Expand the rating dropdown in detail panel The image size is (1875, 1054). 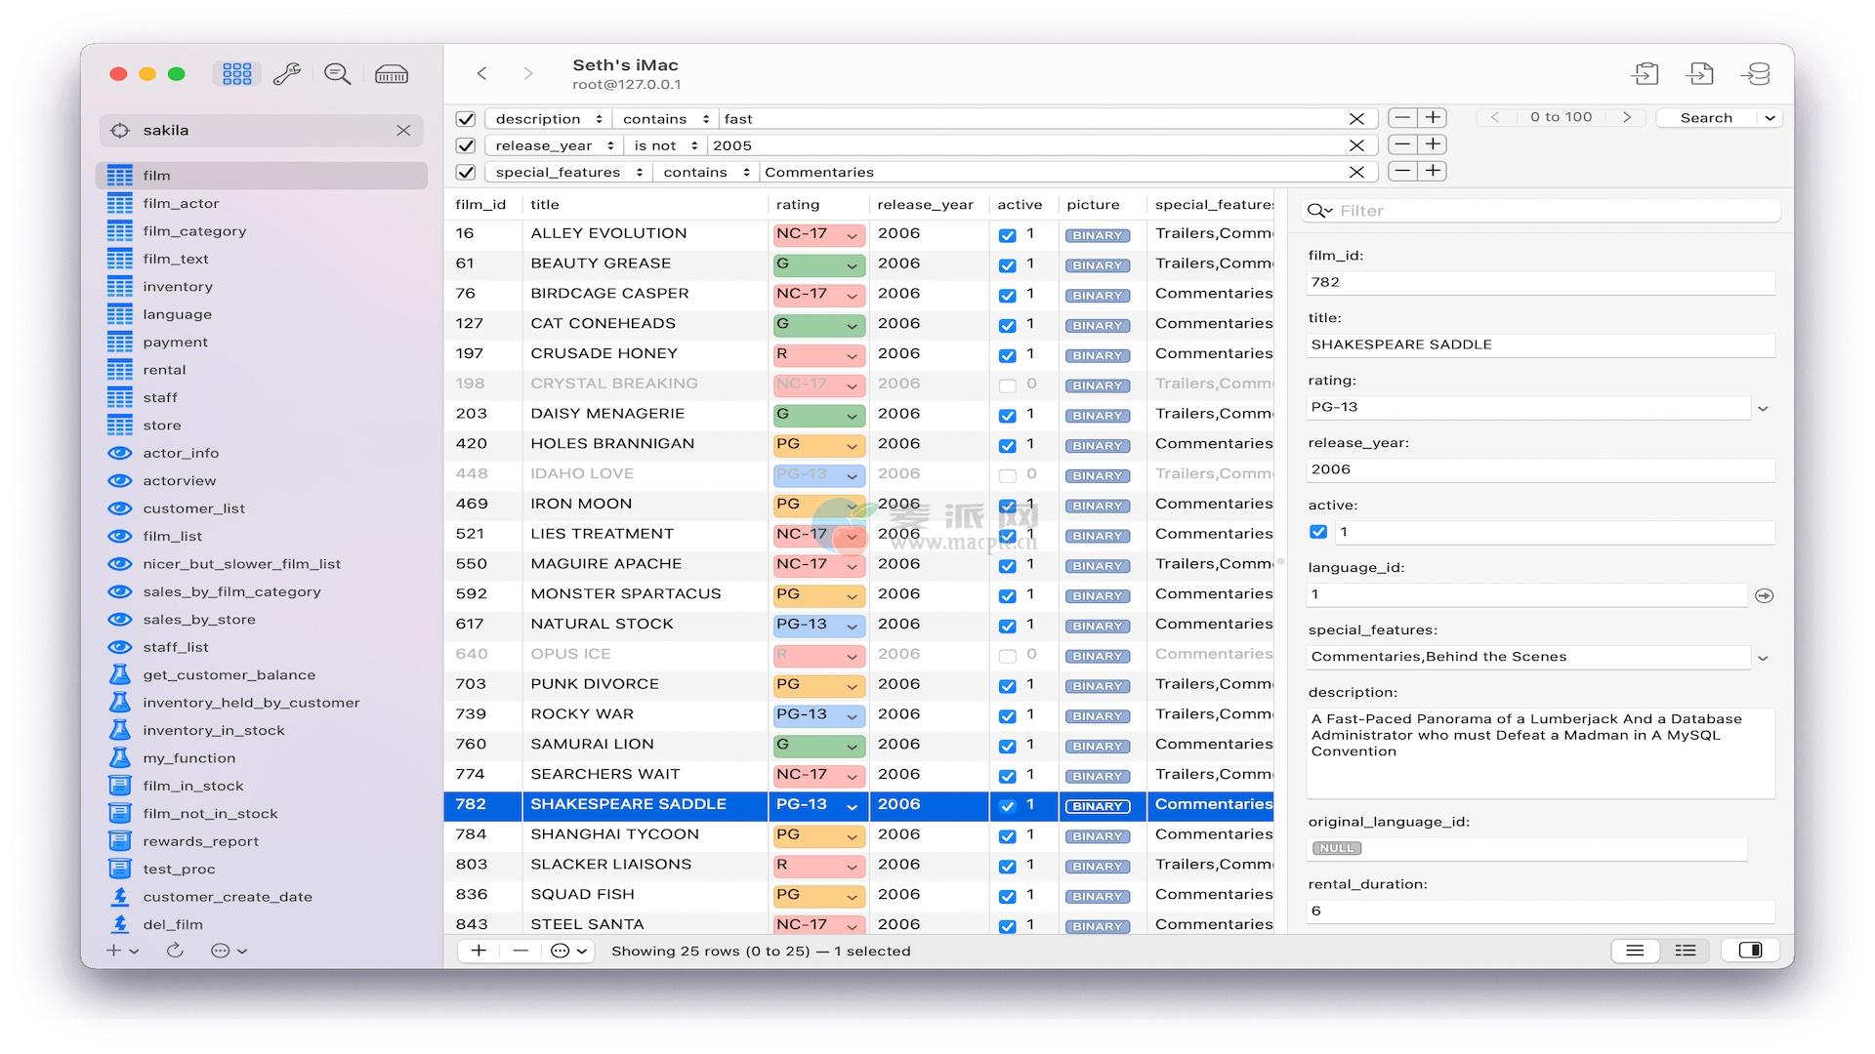[1763, 409]
